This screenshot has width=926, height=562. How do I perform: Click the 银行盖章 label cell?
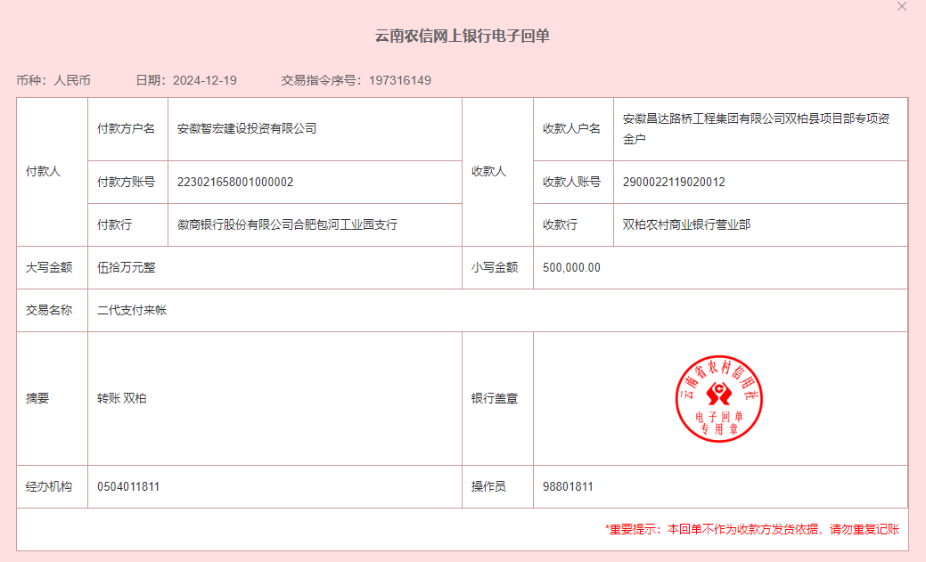(495, 399)
